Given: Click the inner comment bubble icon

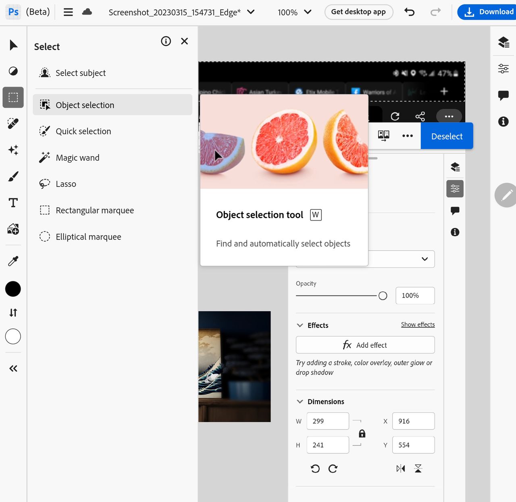Looking at the screenshot, I should pos(455,211).
